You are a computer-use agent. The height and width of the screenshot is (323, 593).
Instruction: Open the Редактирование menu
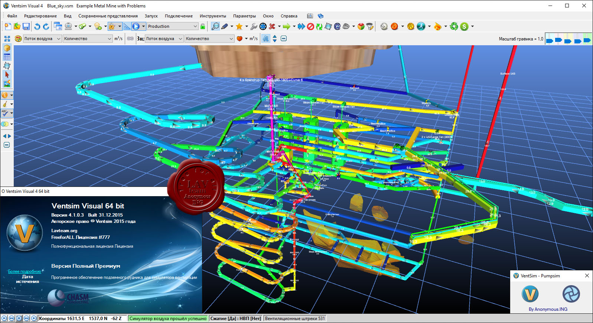[x=40, y=16]
